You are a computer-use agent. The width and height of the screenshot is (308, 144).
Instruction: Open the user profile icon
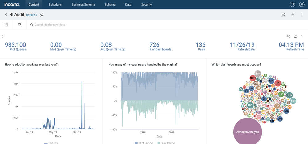click(302, 5)
